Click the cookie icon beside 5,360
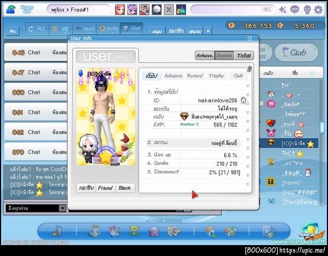The image size is (328, 256). (280, 26)
